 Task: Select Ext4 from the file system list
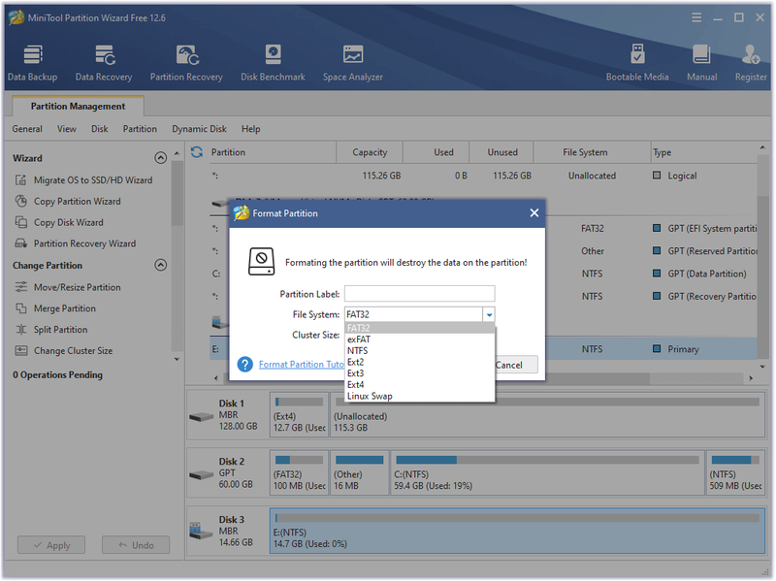click(x=420, y=385)
